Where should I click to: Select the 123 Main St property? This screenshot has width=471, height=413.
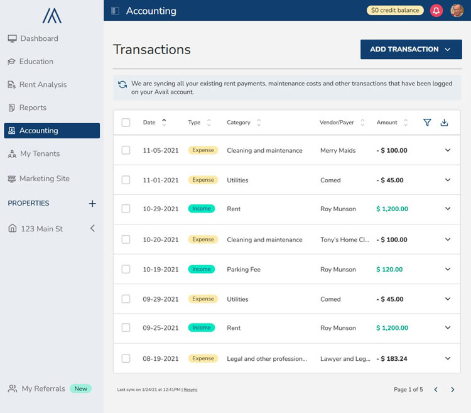coord(35,229)
